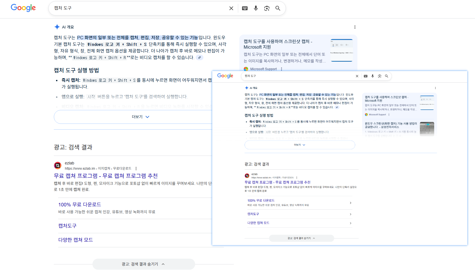Click the source link chip in inset preview
This screenshot has width=475, height=273.
click(337, 107)
